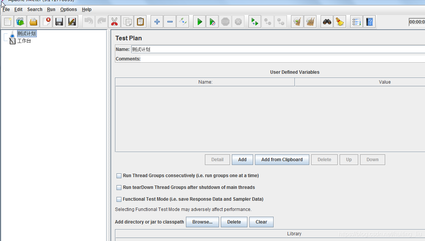Select the 测试计划 tree node

coord(27,34)
